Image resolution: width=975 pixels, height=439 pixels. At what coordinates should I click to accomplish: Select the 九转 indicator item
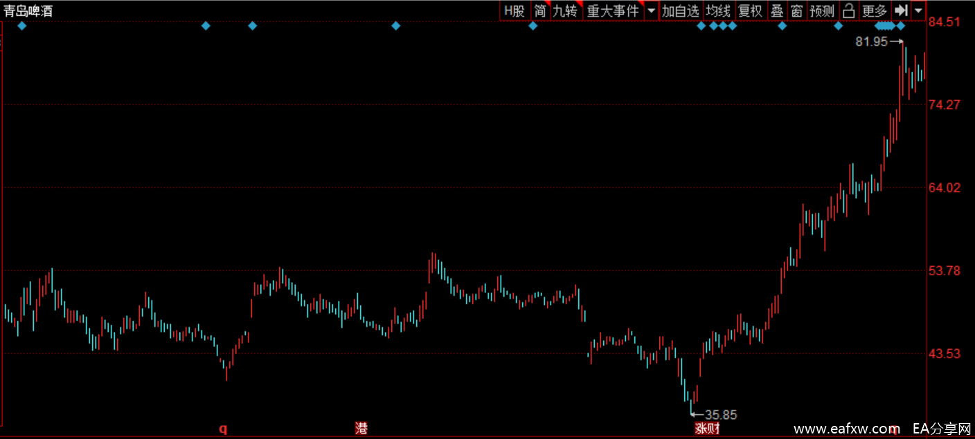pos(565,11)
